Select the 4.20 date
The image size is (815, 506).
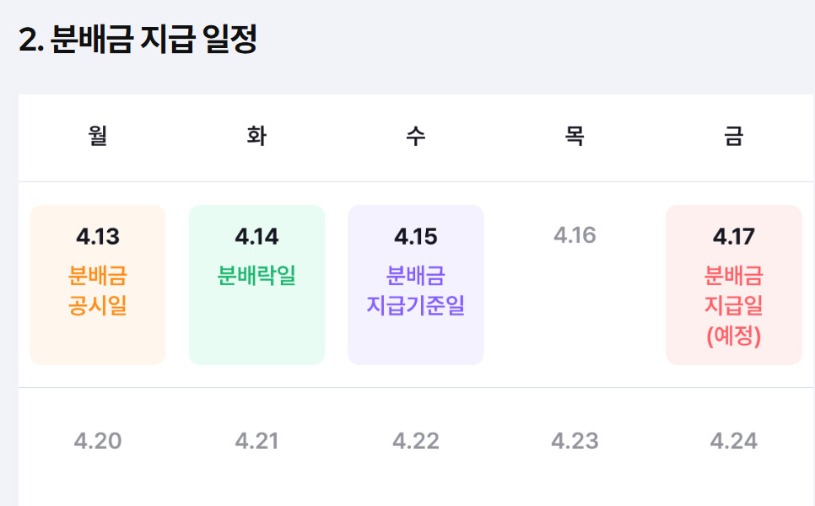tap(98, 441)
